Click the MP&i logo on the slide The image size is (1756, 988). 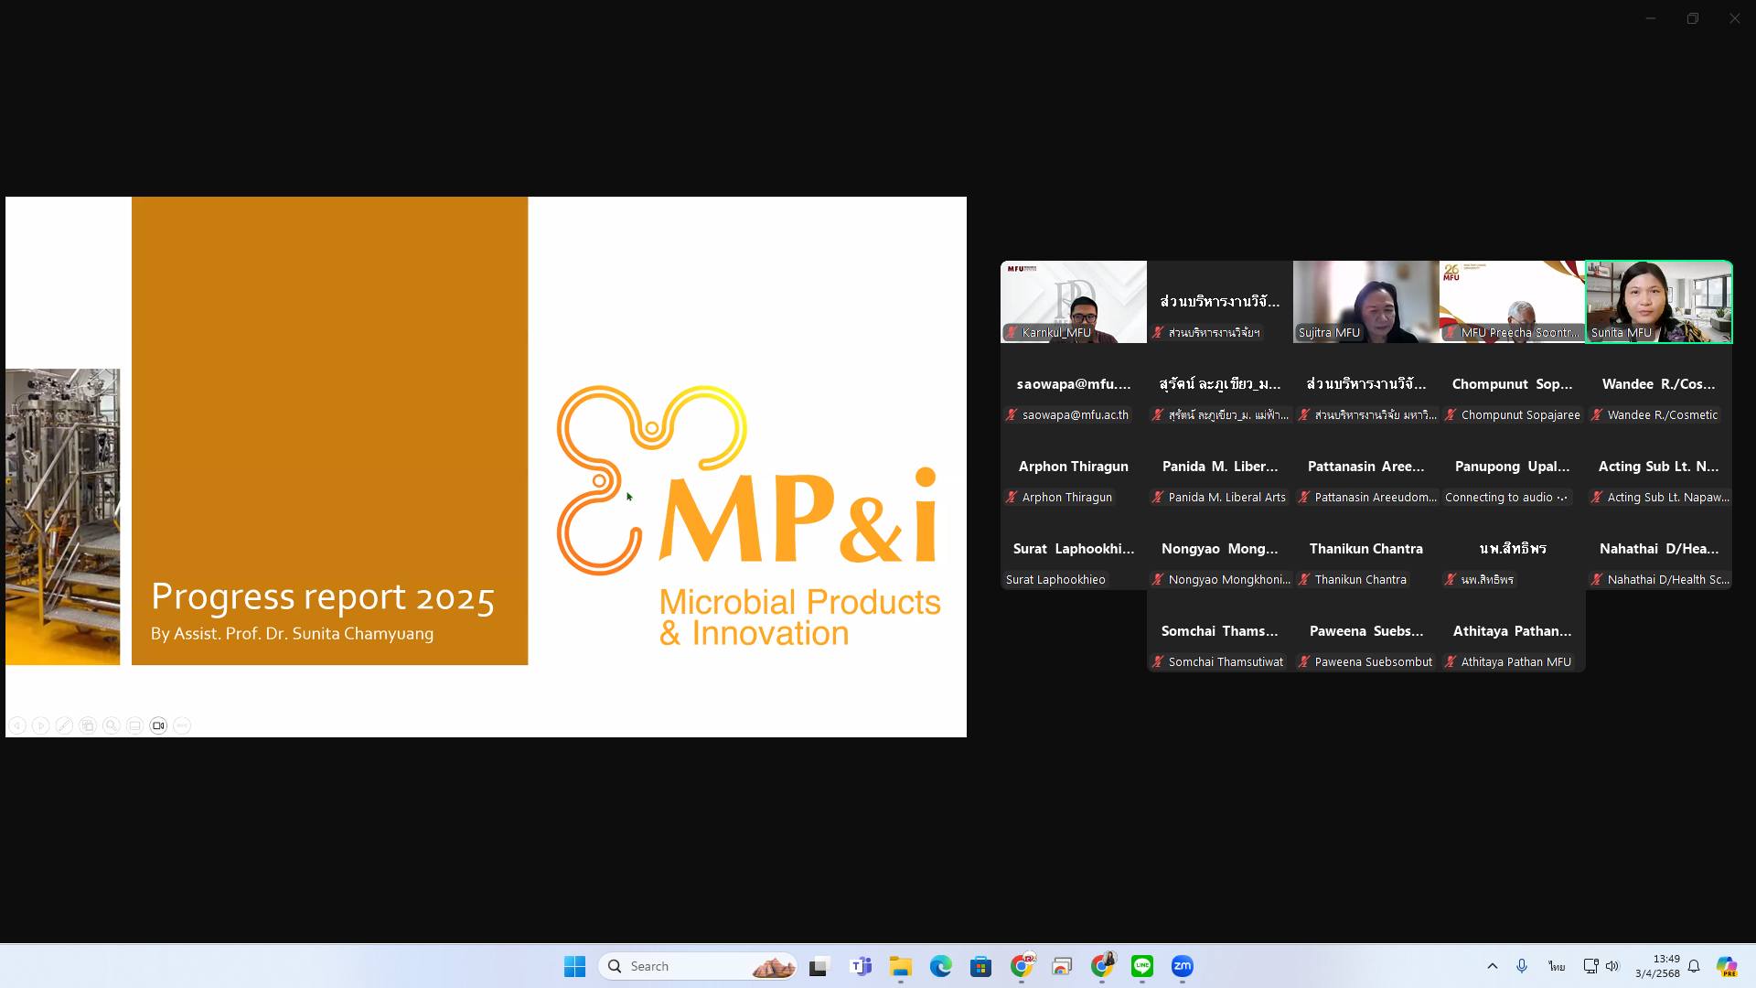coord(746,479)
